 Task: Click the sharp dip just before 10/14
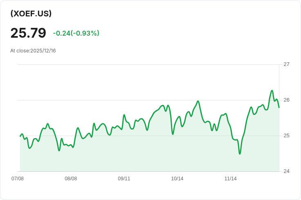173,134
